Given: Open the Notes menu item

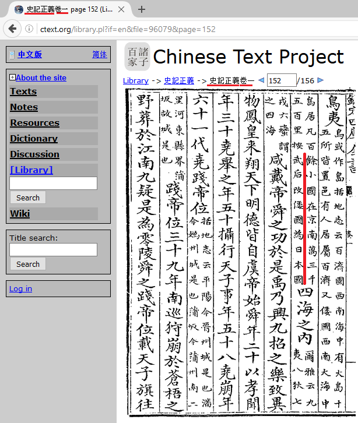Looking at the screenshot, I should click(24, 107).
